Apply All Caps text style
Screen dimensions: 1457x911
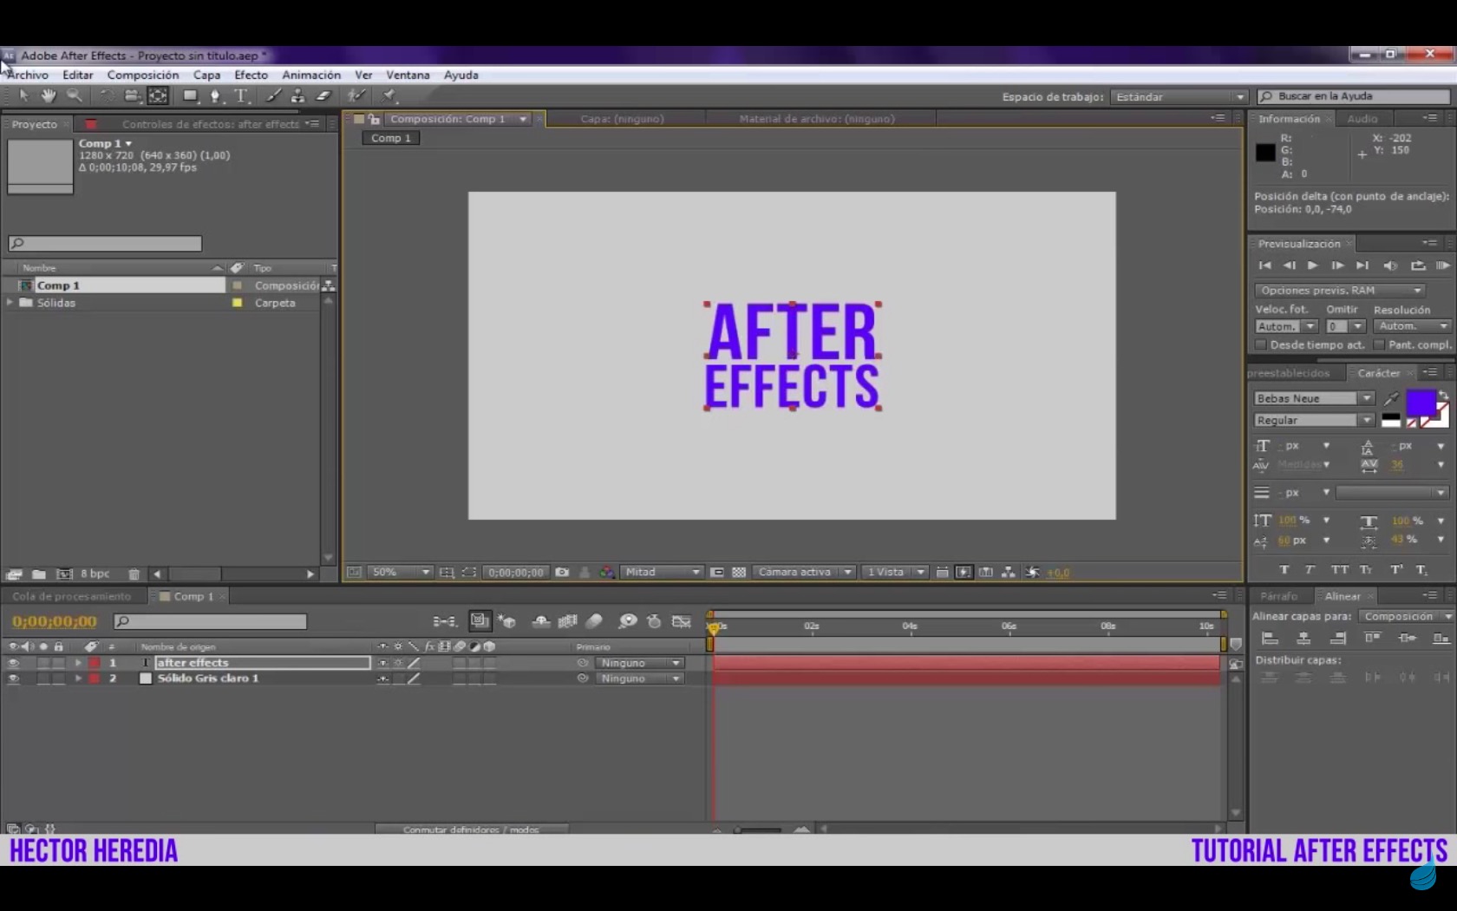[1340, 570]
